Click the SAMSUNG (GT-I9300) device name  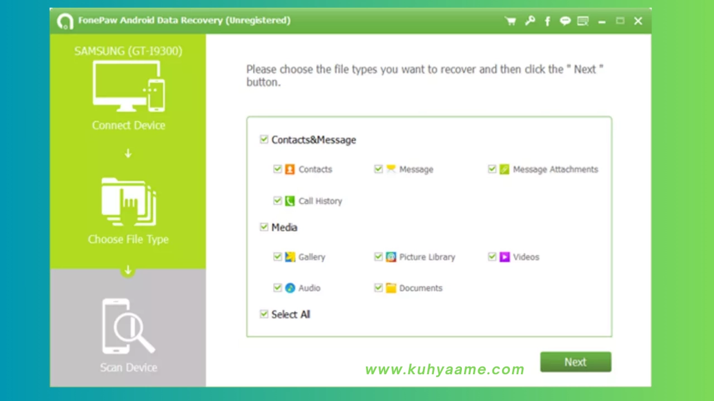[128, 51]
